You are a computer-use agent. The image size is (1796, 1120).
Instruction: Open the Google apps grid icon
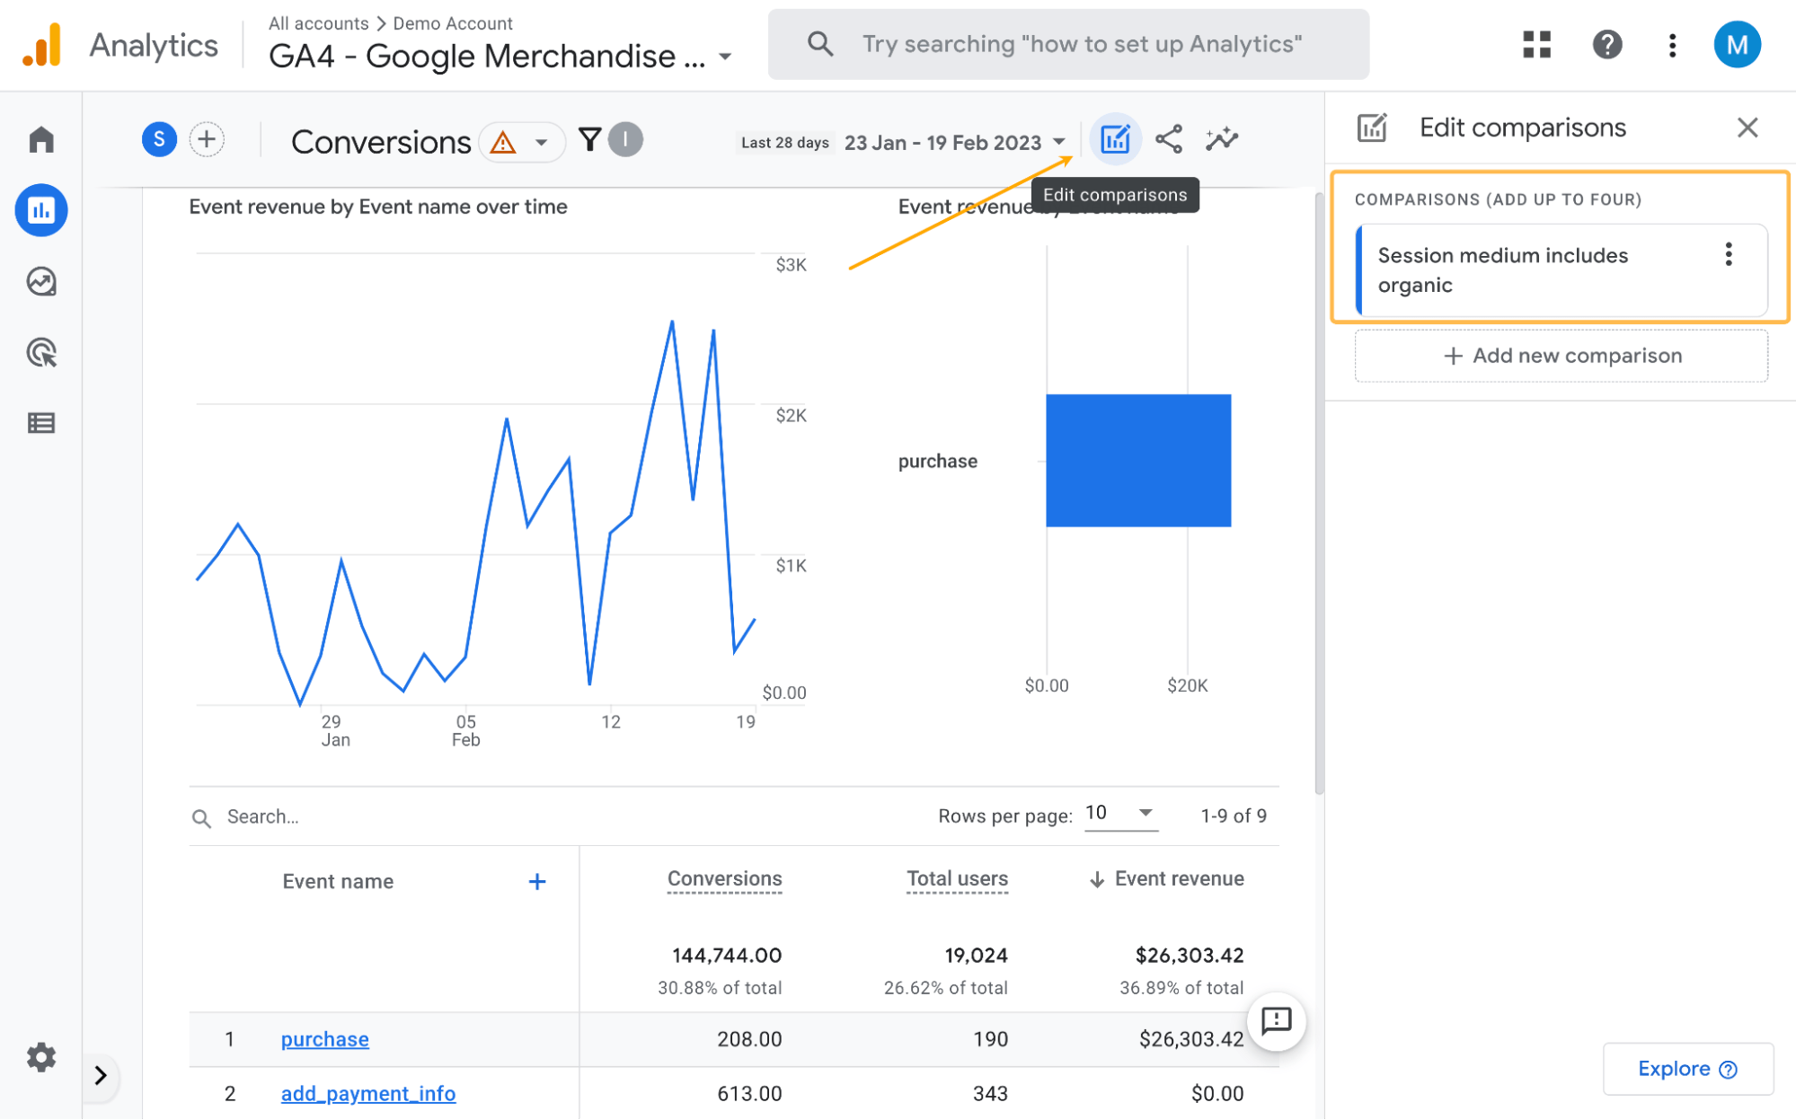tap(1536, 44)
